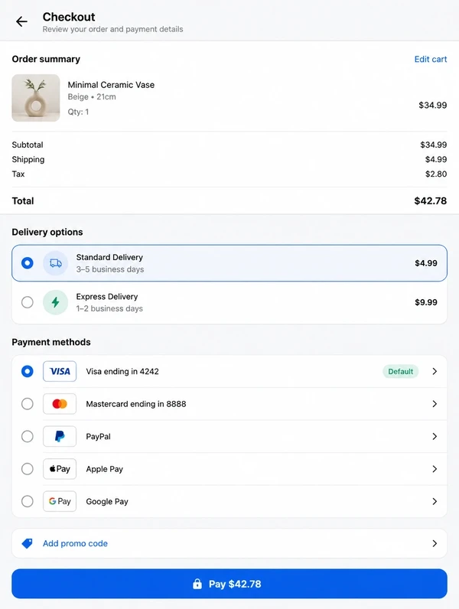Select the PayPal radio button
The image size is (459, 609).
click(x=28, y=437)
